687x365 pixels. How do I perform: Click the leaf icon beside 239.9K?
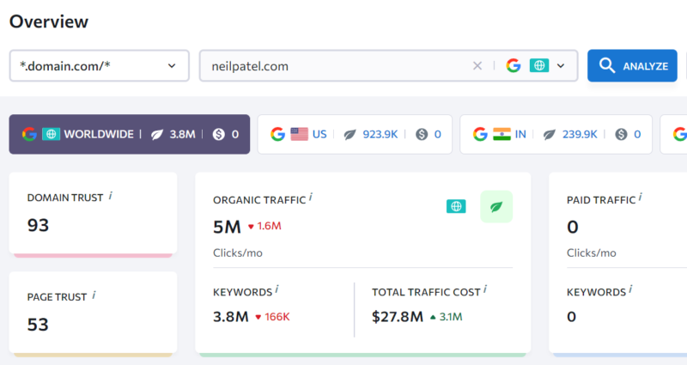550,135
